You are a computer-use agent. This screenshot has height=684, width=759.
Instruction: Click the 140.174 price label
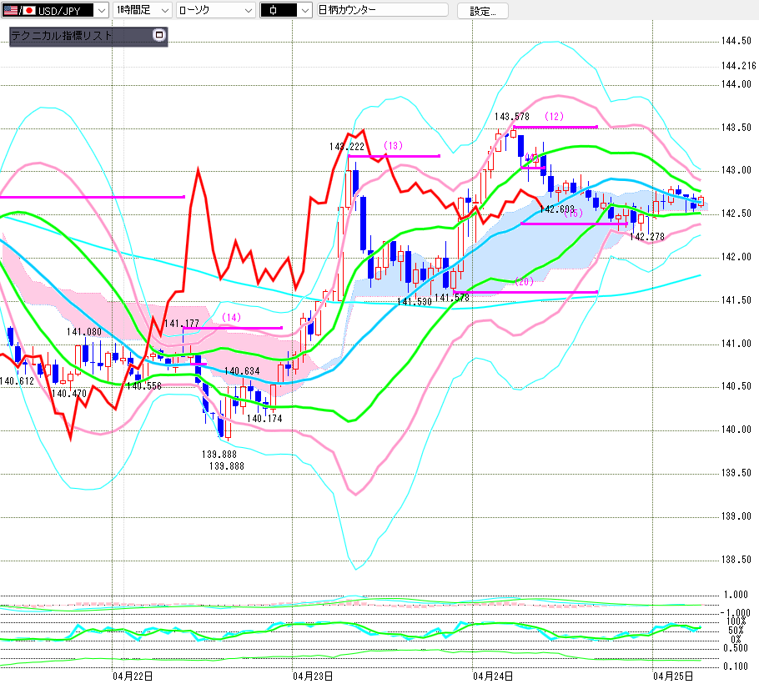[264, 419]
